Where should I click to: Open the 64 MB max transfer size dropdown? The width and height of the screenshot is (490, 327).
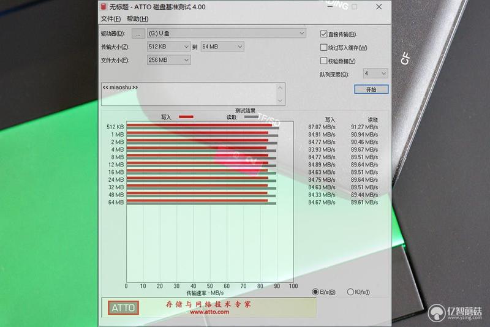(222, 47)
